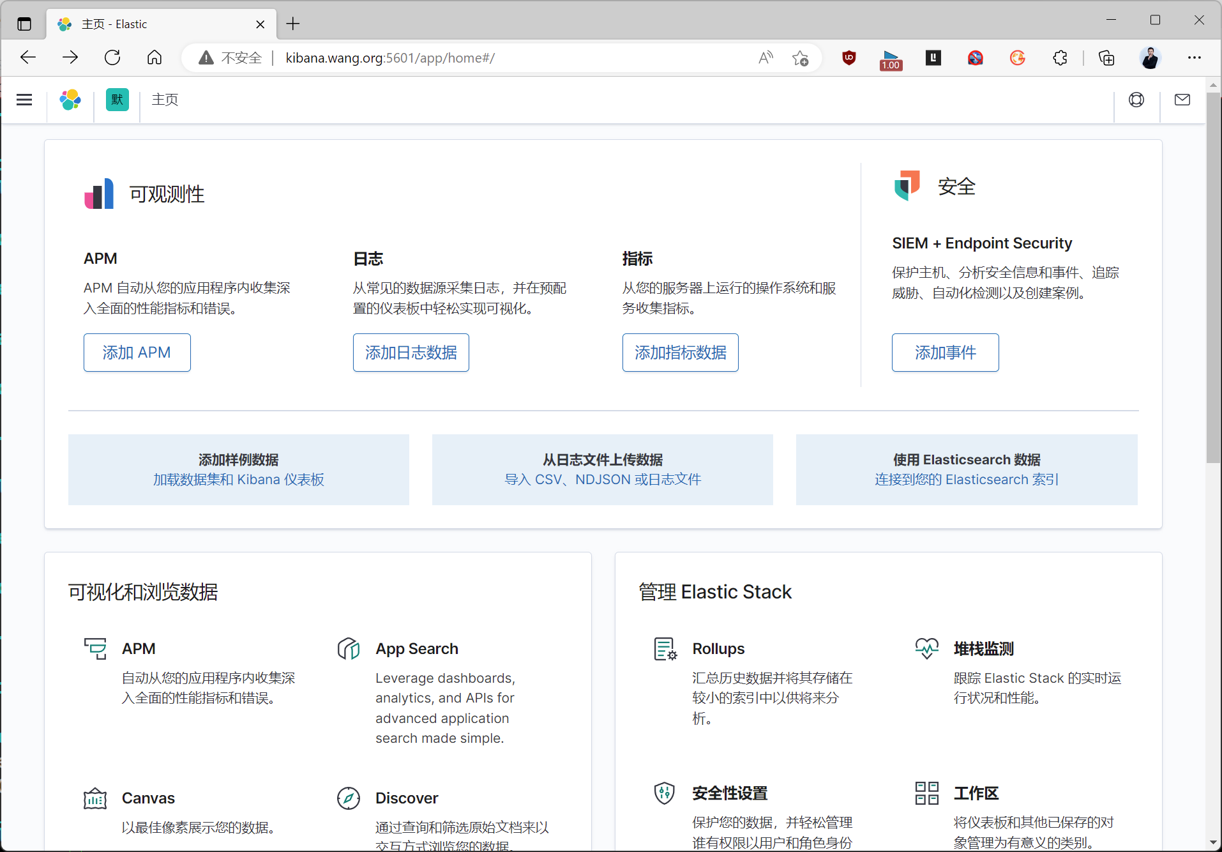The height and width of the screenshot is (852, 1222).
Task: Click the 1.00 badge extension icon
Action: pyautogui.click(x=891, y=59)
